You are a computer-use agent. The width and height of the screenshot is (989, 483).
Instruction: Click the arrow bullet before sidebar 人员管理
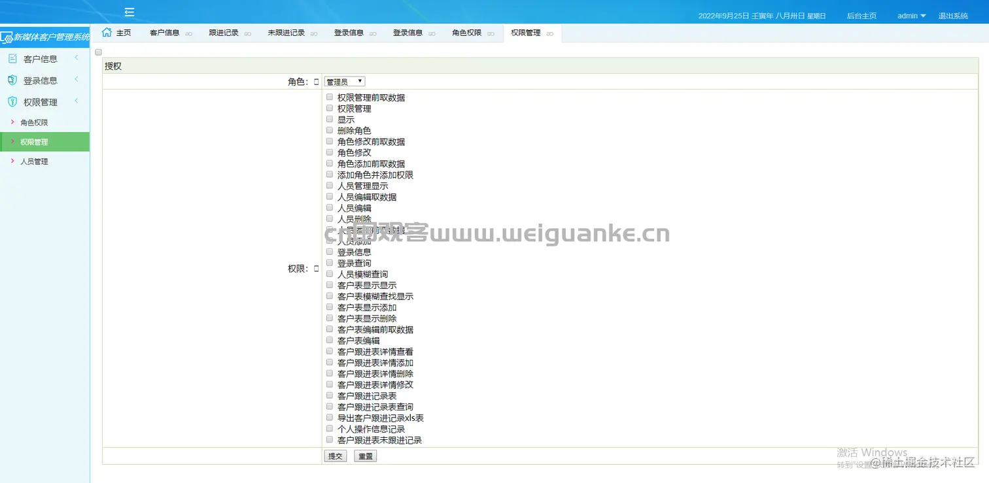point(12,161)
